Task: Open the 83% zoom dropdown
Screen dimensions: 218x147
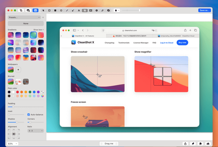Action: [13, 144]
